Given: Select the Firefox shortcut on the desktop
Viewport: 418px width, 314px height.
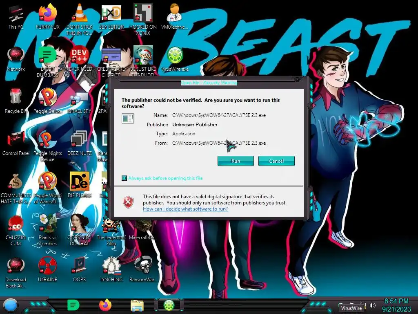Looking at the screenshot, I should (47, 16).
